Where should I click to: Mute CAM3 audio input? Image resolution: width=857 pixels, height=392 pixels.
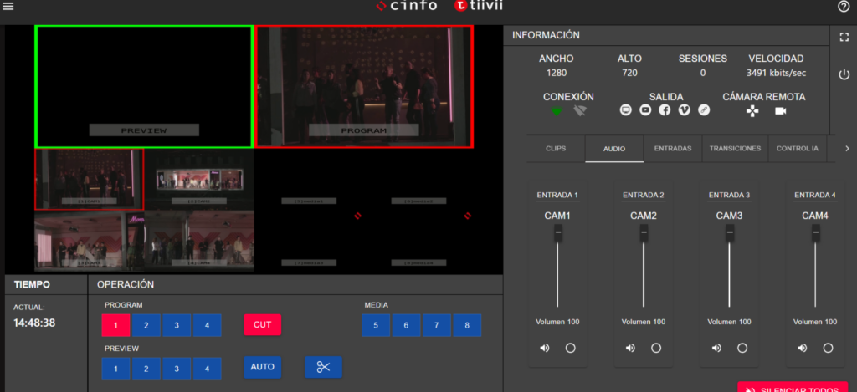(716, 348)
